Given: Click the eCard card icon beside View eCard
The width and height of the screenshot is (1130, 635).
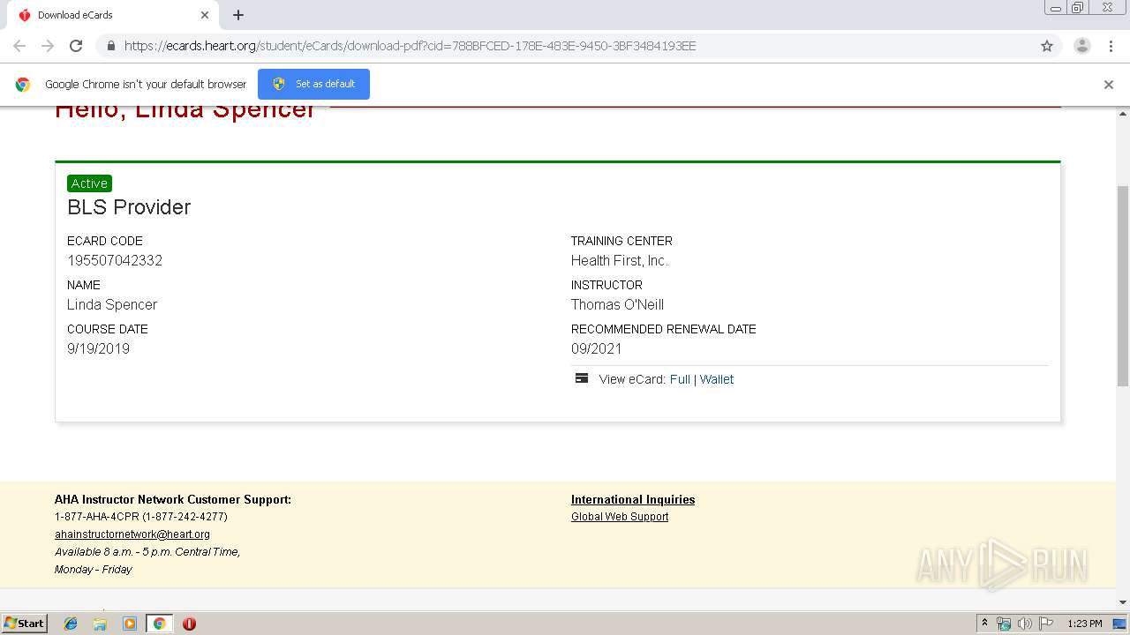Looking at the screenshot, I should pos(582,378).
